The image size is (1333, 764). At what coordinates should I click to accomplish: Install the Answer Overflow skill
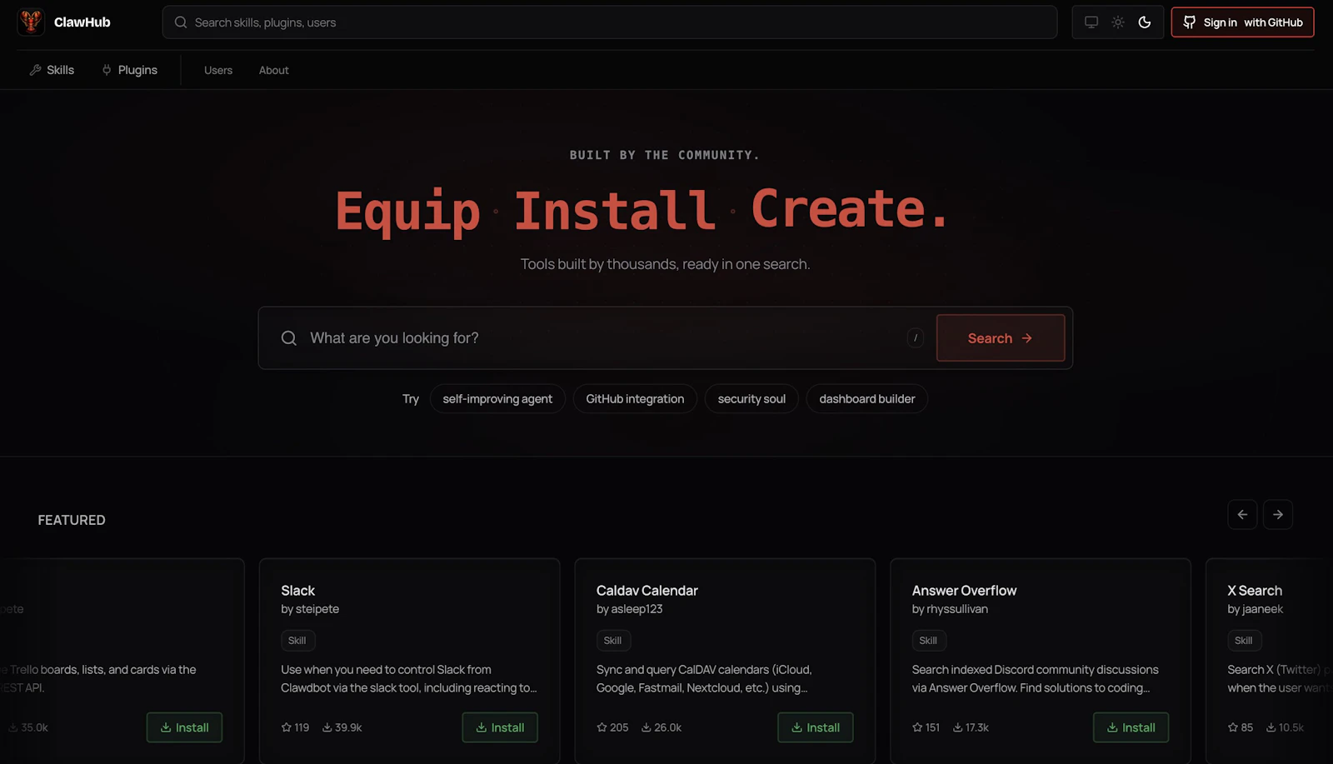(x=1131, y=727)
